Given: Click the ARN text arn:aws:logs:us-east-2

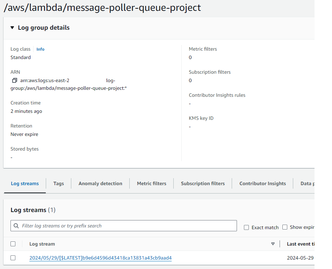Looking at the screenshot, I should click(x=45, y=81).
